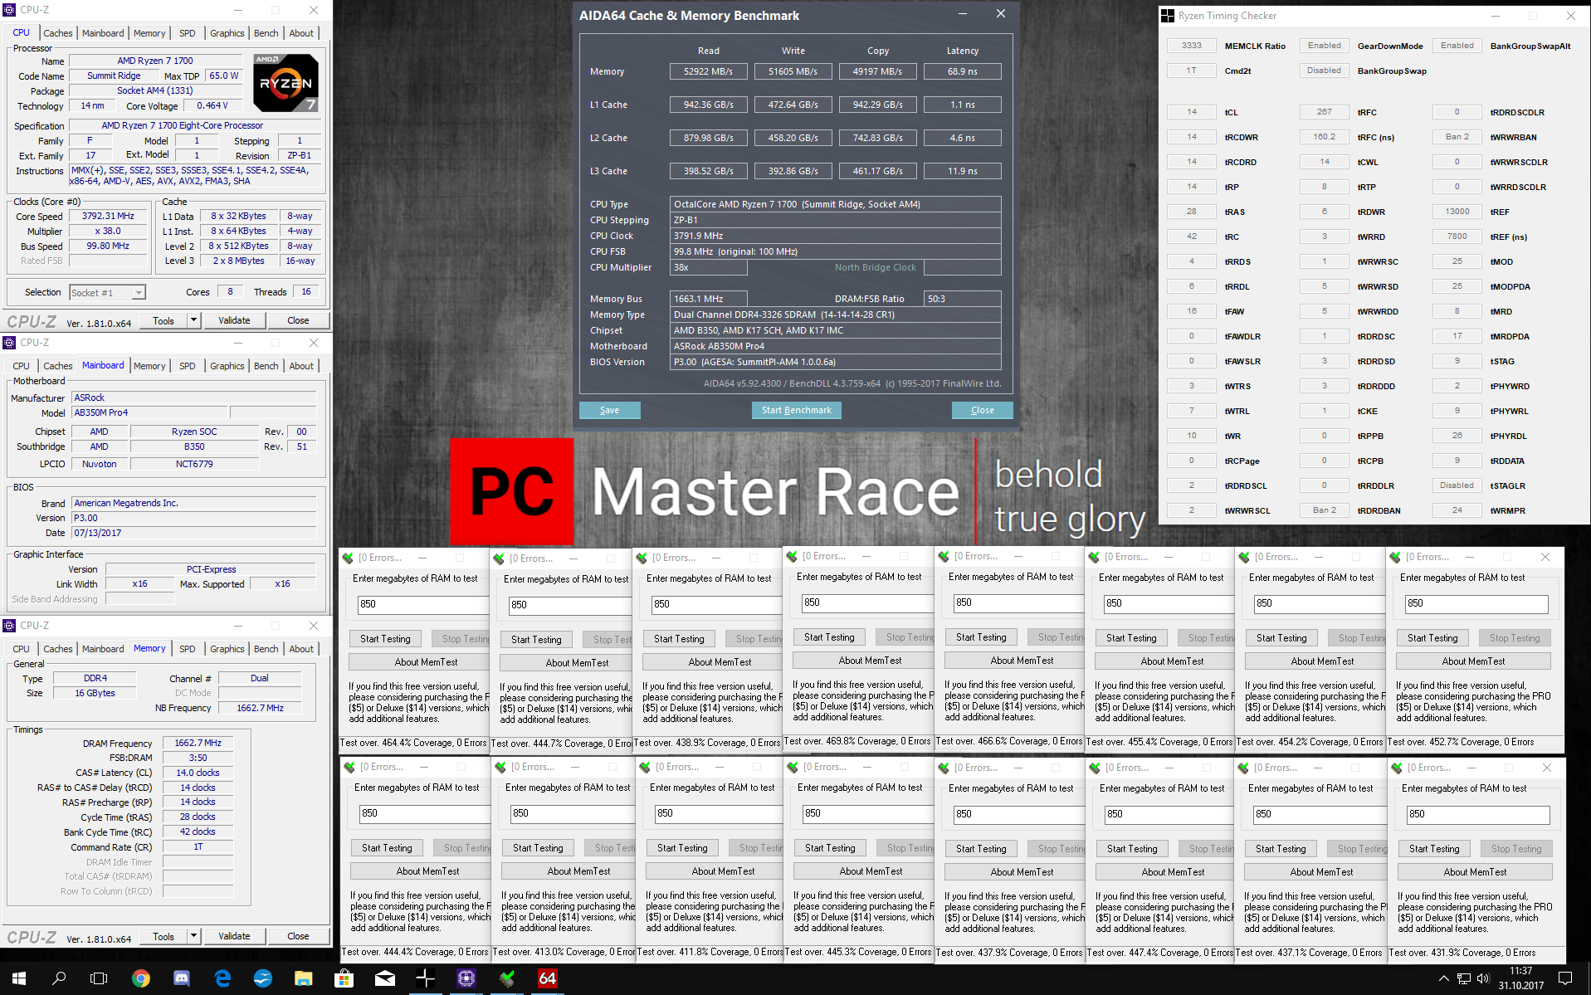Click the MemTest title icon in the 447.4% coverage window
The width and height of the screenshot is (1591, 995).
[1095, 768]
